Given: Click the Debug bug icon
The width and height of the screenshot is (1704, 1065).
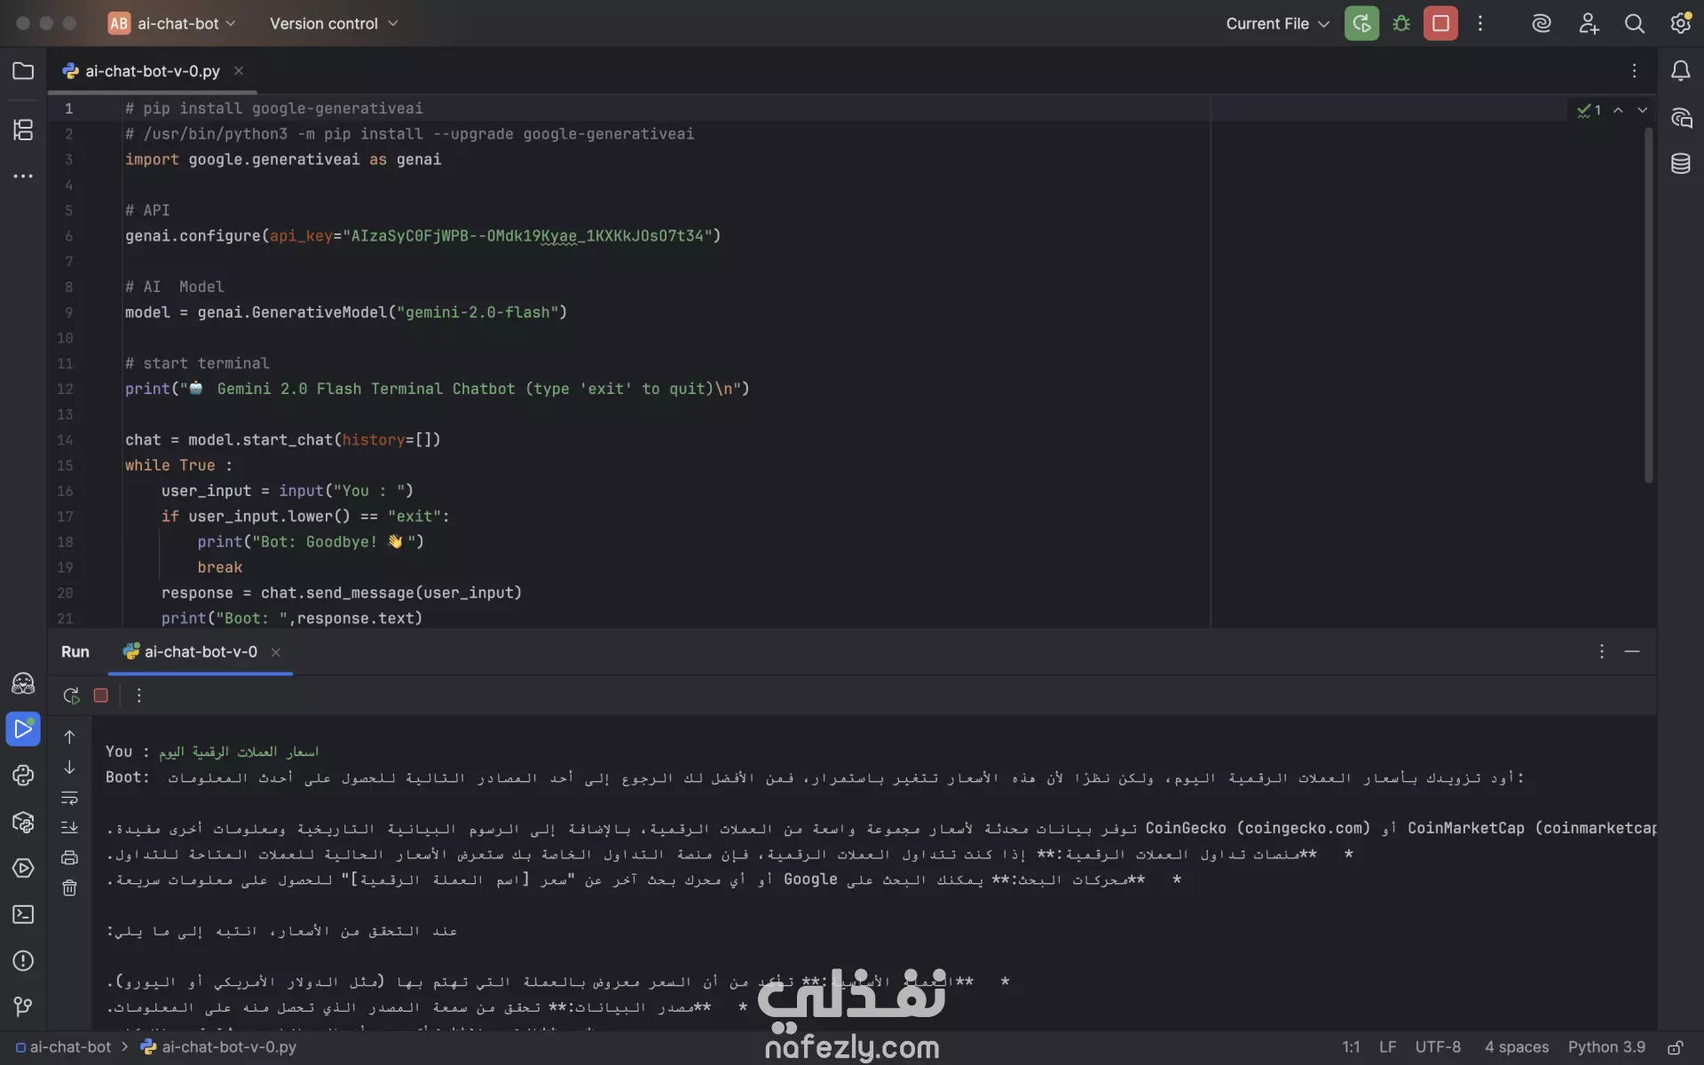Looking at the screenshot, I should pyautogui.click(x=1401, y=24).
